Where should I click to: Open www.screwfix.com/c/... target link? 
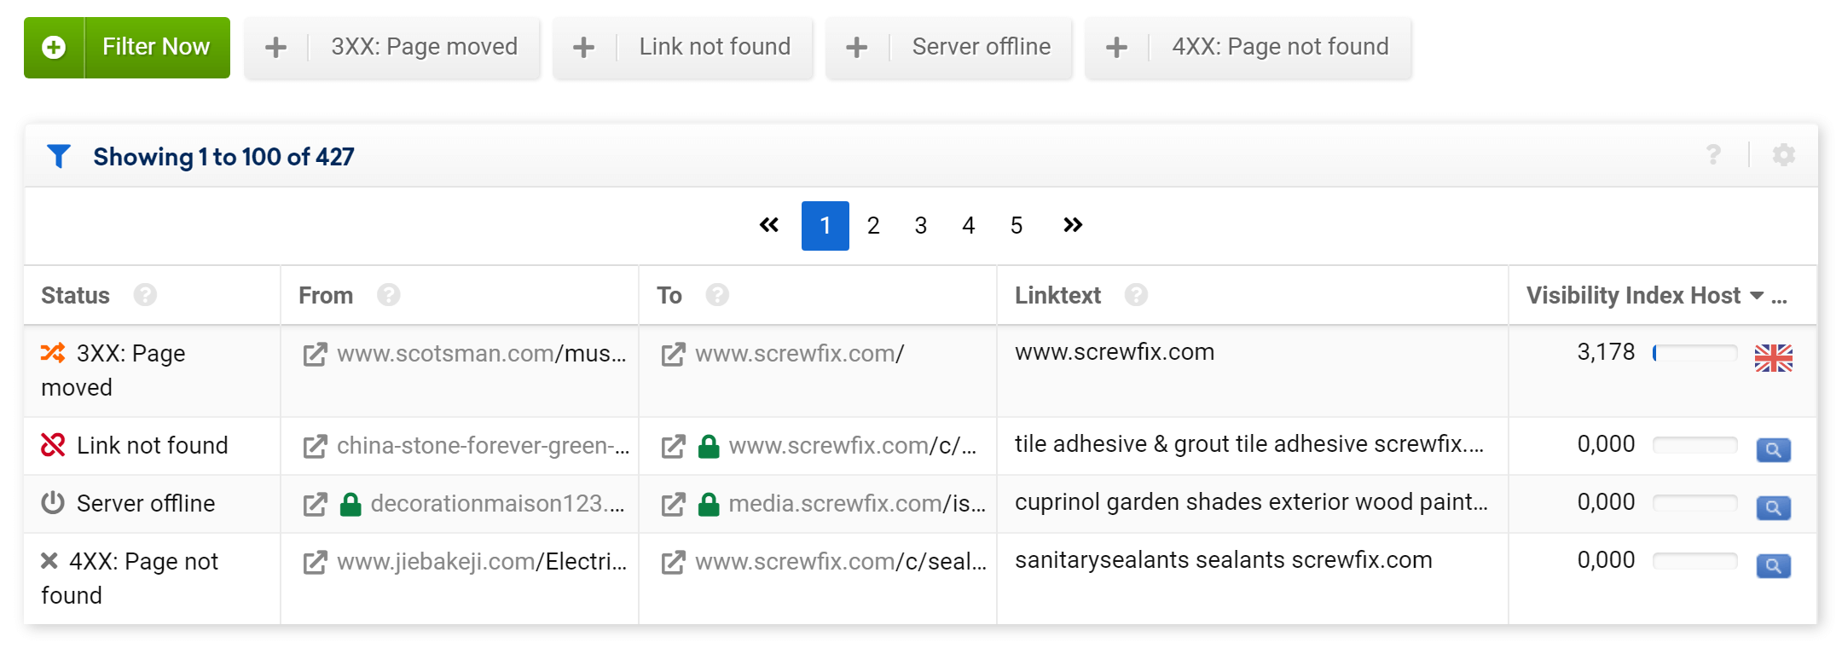(853, 446)
